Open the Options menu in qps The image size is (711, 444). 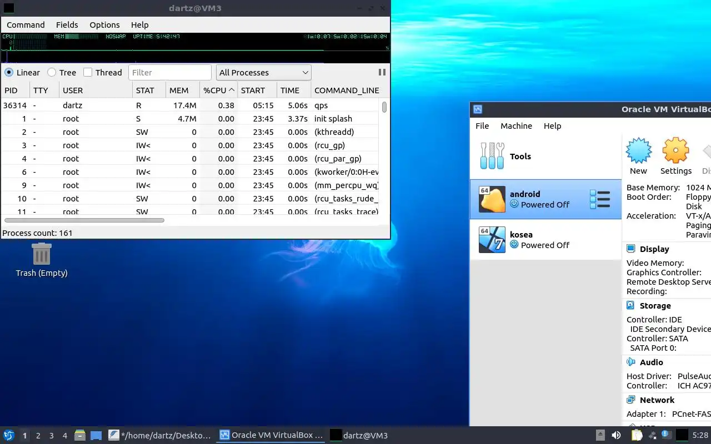(104, 24)
